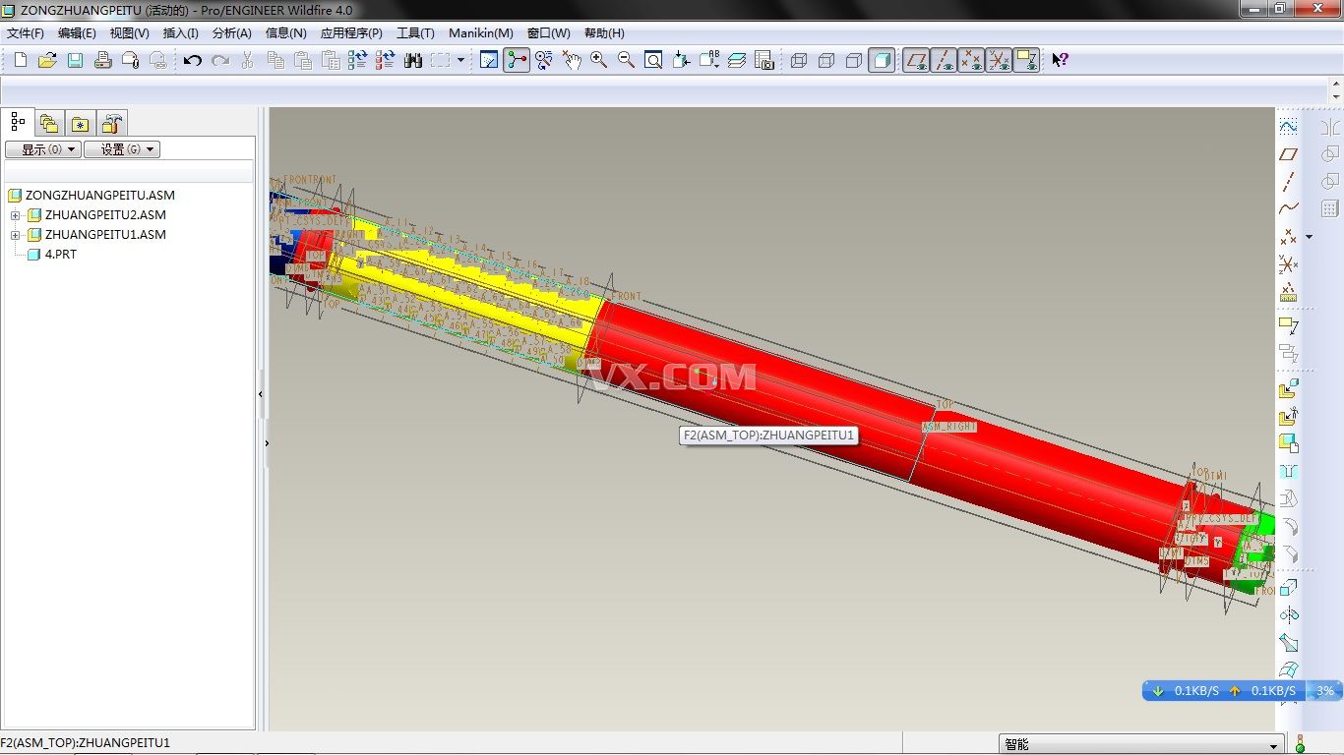Click the What's This help cursor icon
Viewport: 1344px width, 755px height.
coord(1060,61)
